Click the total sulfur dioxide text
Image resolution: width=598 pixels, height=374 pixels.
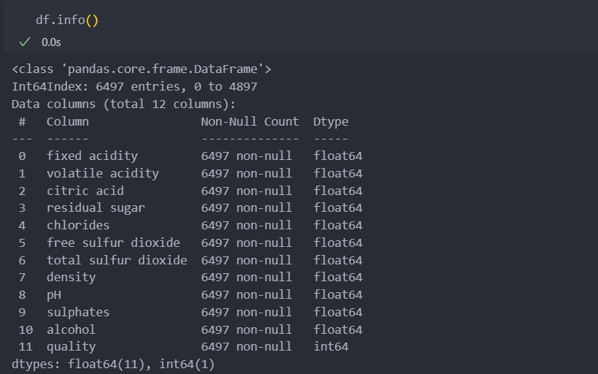(117, 260)
